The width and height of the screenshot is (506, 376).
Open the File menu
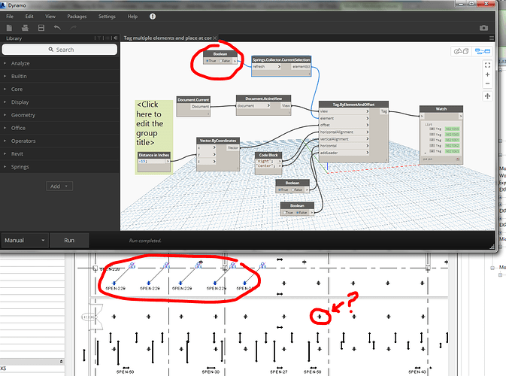[x=10, y=17]
